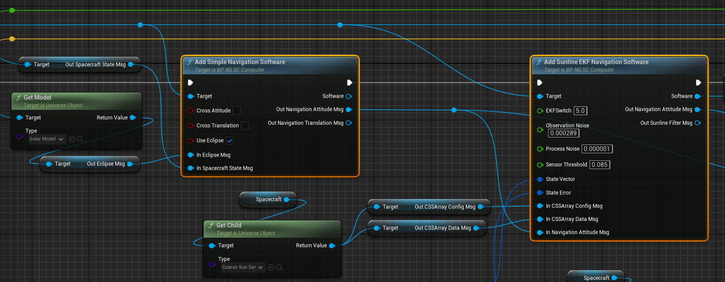Click the Out Navigation Translation Msg pin

click(x=349, y=123)
